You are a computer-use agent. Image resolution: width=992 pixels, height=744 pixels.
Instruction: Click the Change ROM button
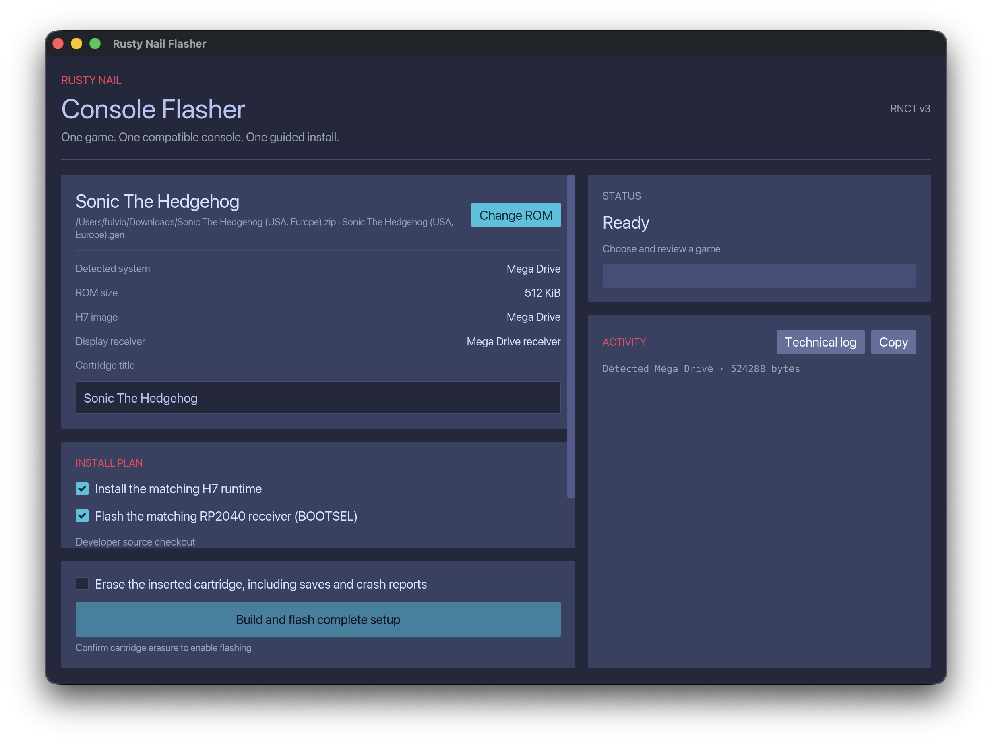516,215
